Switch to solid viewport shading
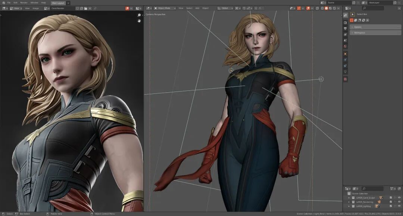This screenshot has height=216, width=403. coord(326,8)
